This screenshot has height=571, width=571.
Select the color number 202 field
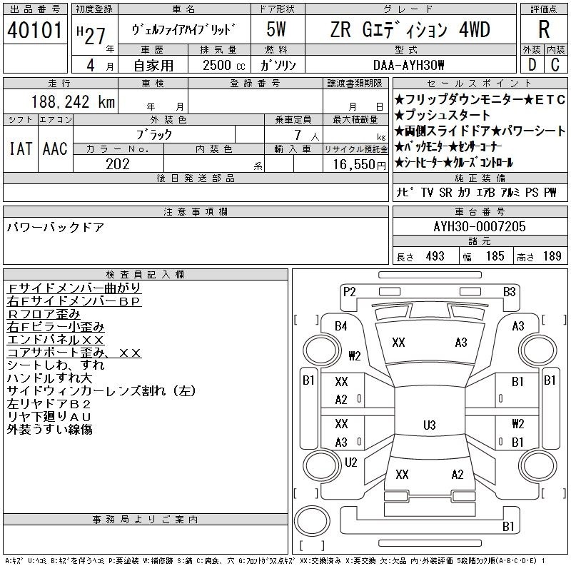(x=117, y=163)
